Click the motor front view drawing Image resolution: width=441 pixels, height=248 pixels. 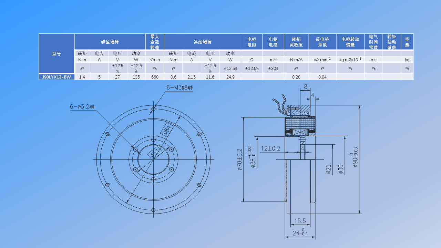(153, 159)
